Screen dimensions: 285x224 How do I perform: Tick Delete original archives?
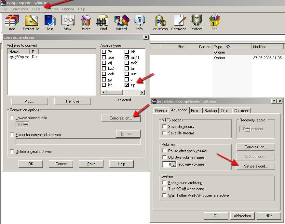click(x=12, y=152)
